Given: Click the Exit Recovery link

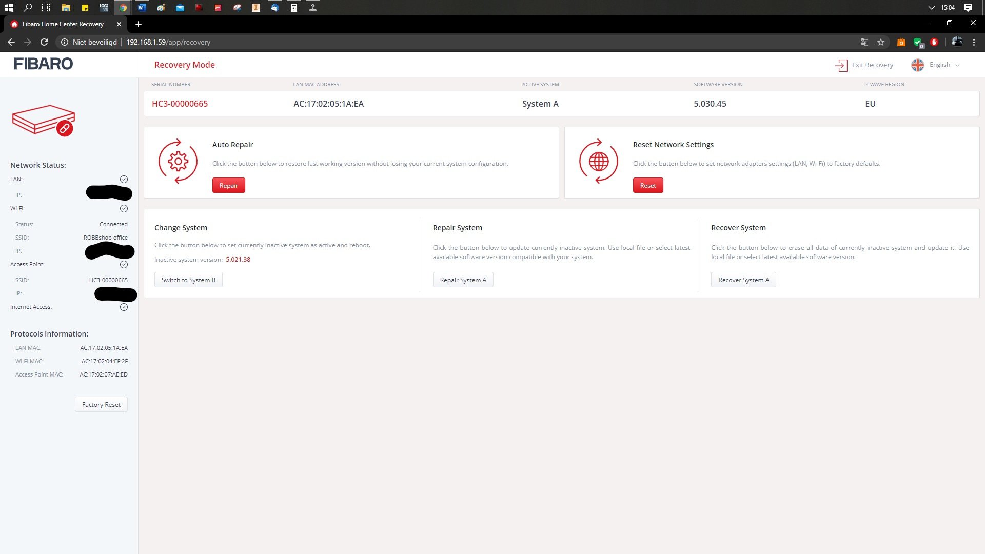Looking at the screenshot, I should pyautogui.click(x=872, y=65).
